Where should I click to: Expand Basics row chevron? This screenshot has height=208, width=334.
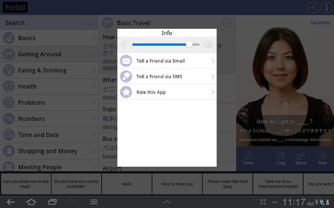point(94,38)
